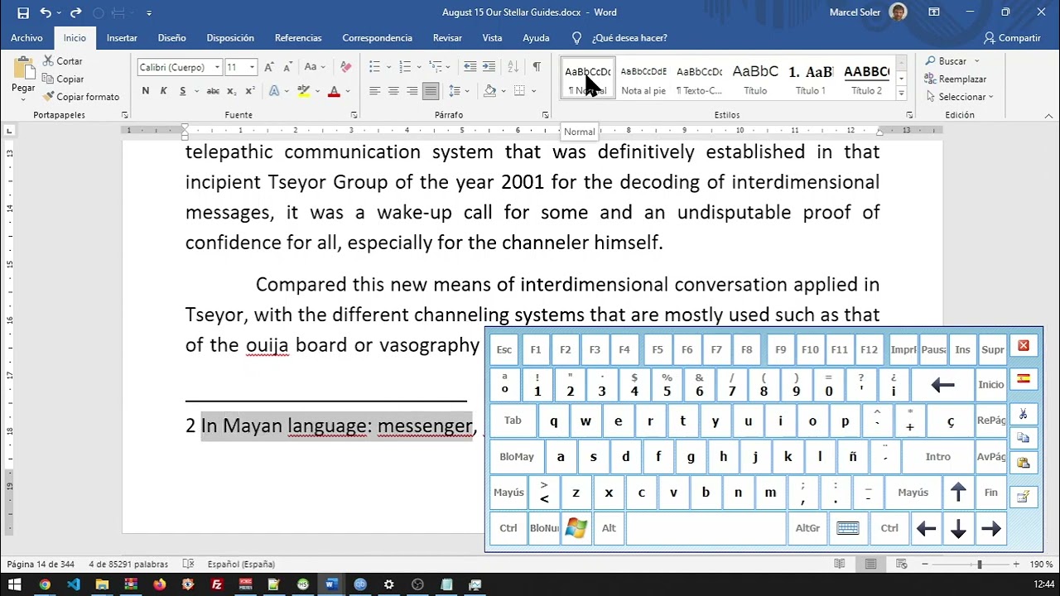Toggle underline (S) formatting
The image size is (1060, 596).
[182, 91]
